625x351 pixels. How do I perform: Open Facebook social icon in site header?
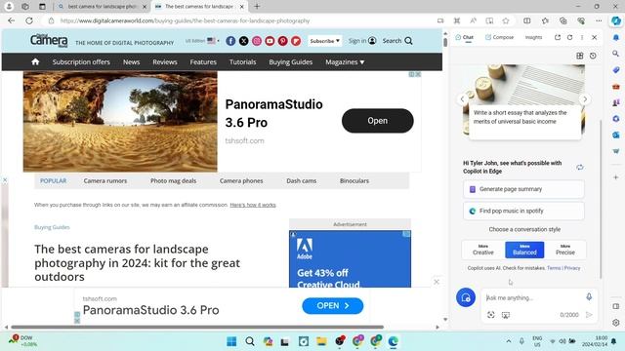click(230, 41)
